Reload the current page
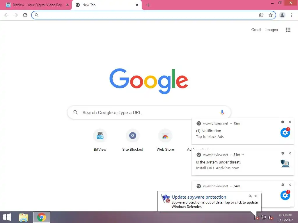Screen dimensions: 298x223 pyautogui.click(x=25, y=15)
